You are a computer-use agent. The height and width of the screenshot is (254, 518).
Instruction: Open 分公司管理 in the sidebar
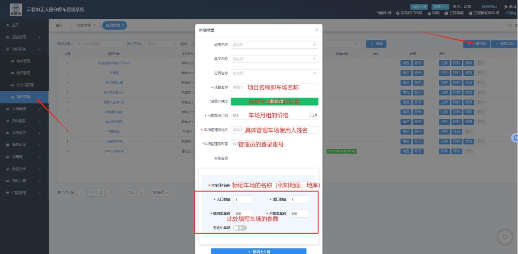click(24, 85)
